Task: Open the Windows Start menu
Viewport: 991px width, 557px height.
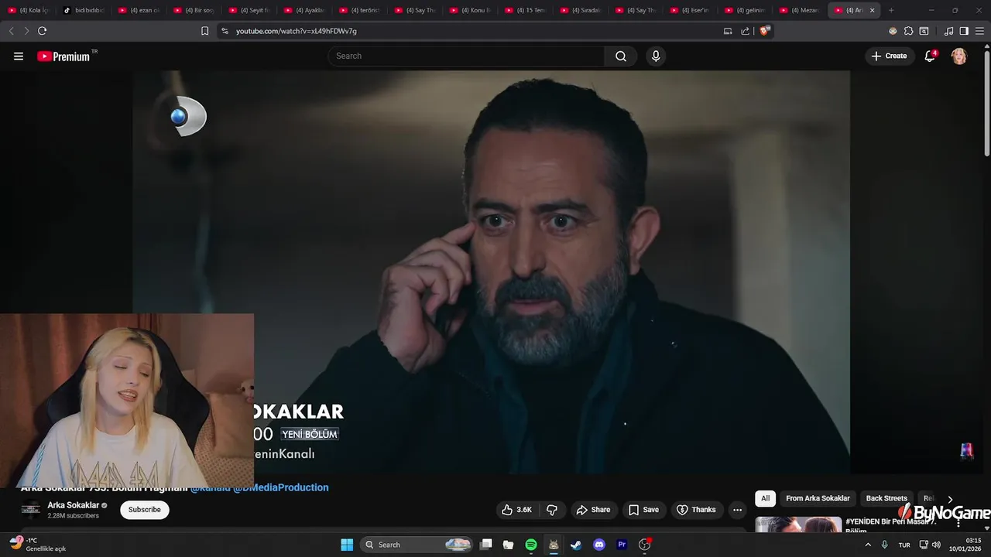Action: tap(347, 545)
